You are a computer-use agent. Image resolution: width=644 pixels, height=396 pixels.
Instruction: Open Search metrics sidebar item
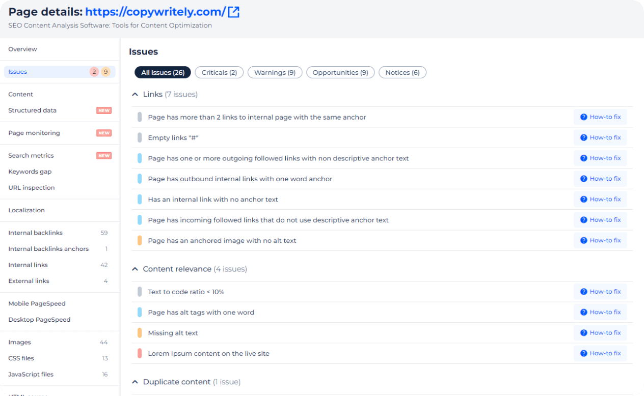click(x=31, y=156)
